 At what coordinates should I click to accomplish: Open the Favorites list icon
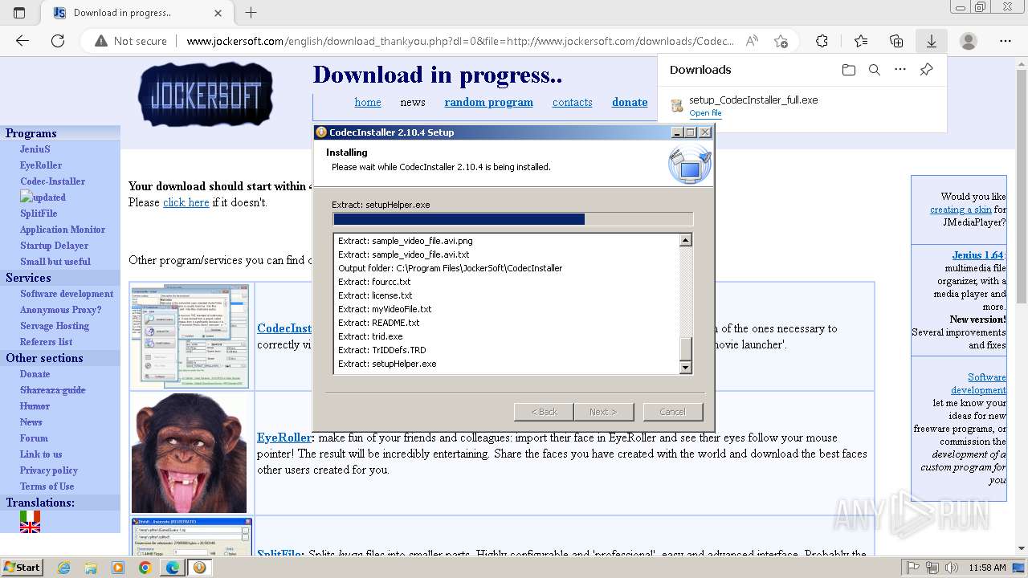tap(861, 41)
